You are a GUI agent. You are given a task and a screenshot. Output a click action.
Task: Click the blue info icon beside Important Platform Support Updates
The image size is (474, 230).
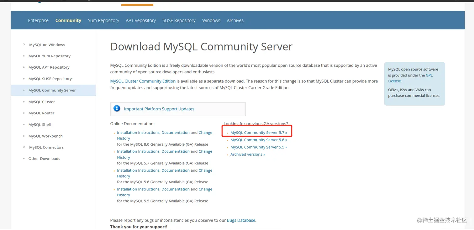[x=117, y=108]
